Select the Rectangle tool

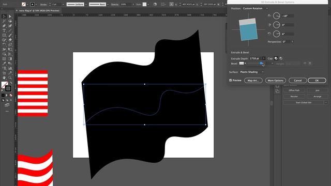tap(4, 35)
